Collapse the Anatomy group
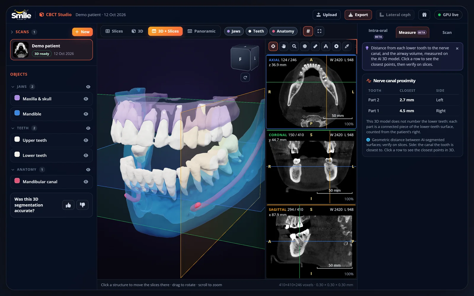Viewport: 474px width, 296px height. 13,170
